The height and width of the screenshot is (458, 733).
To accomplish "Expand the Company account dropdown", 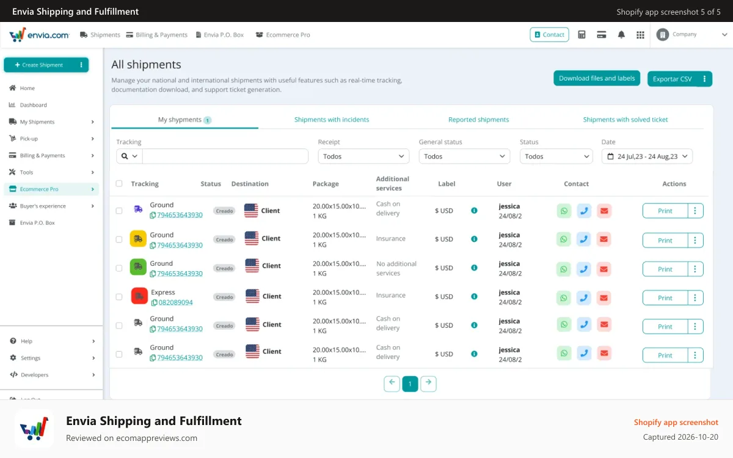I will click(x=724, y=35).
